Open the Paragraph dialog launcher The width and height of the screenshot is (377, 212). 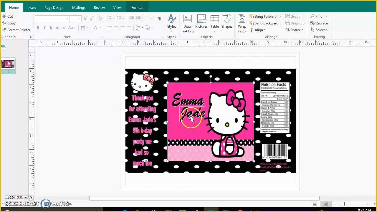(x=161, y=37)
